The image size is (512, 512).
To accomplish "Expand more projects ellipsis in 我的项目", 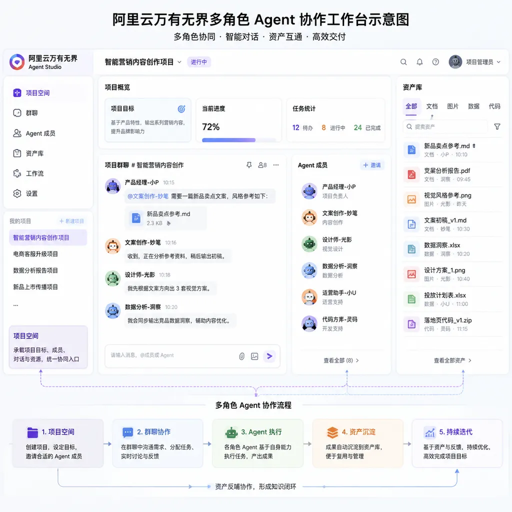I will [x=15, y=305].
